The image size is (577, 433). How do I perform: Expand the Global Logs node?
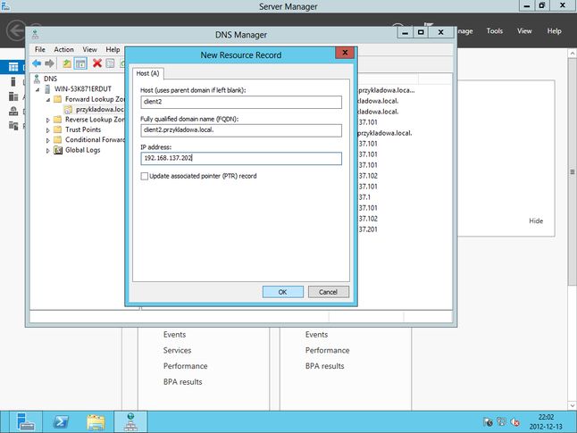point(48,151)
